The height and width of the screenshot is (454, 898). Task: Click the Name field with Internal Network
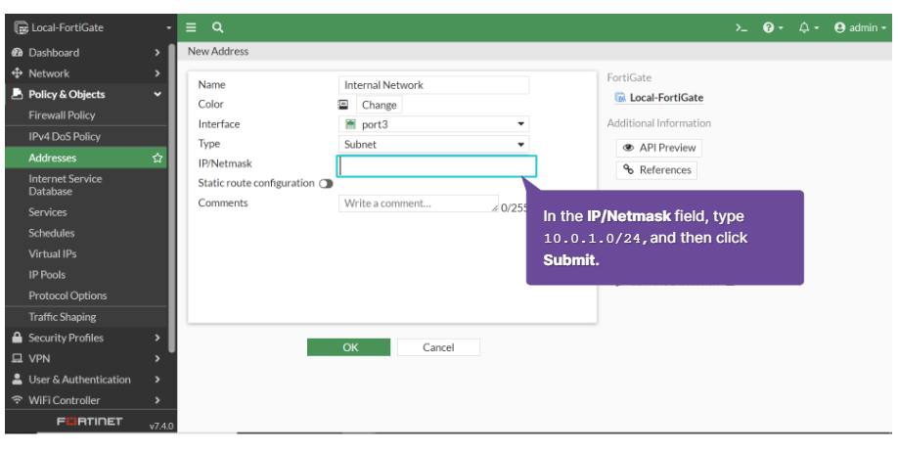433,85
